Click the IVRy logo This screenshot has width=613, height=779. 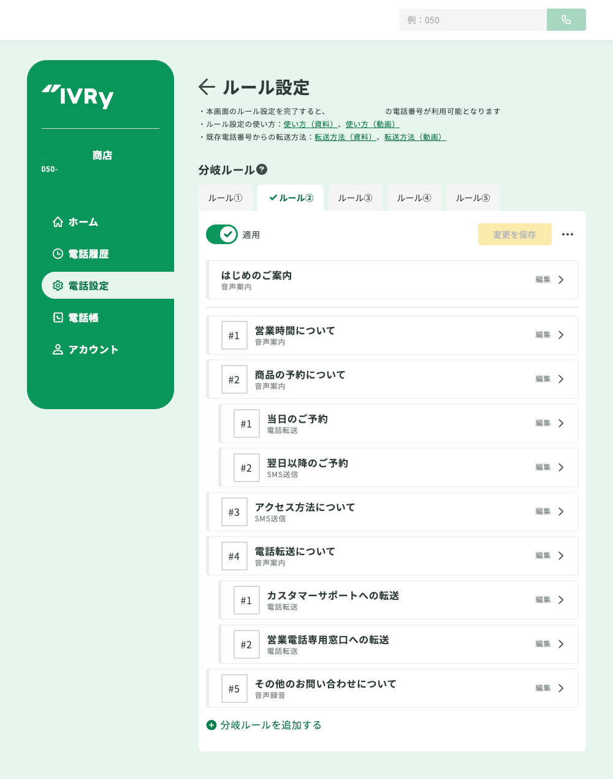[x=78, y=96]
